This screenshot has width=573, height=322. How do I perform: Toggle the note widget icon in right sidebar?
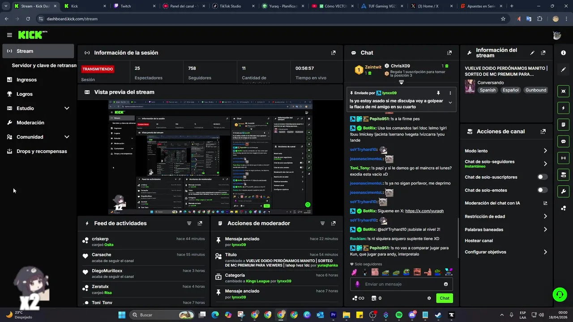[563, 124]
